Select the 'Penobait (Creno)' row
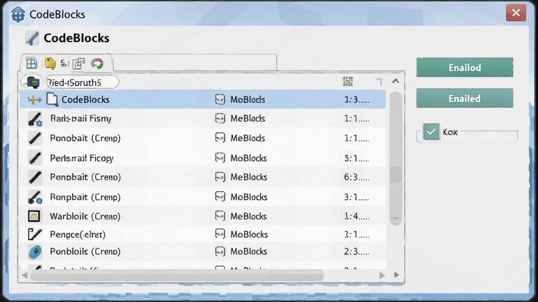Viewport: 538px width, 302px height. pyautogui.click(x=202, y=177)
